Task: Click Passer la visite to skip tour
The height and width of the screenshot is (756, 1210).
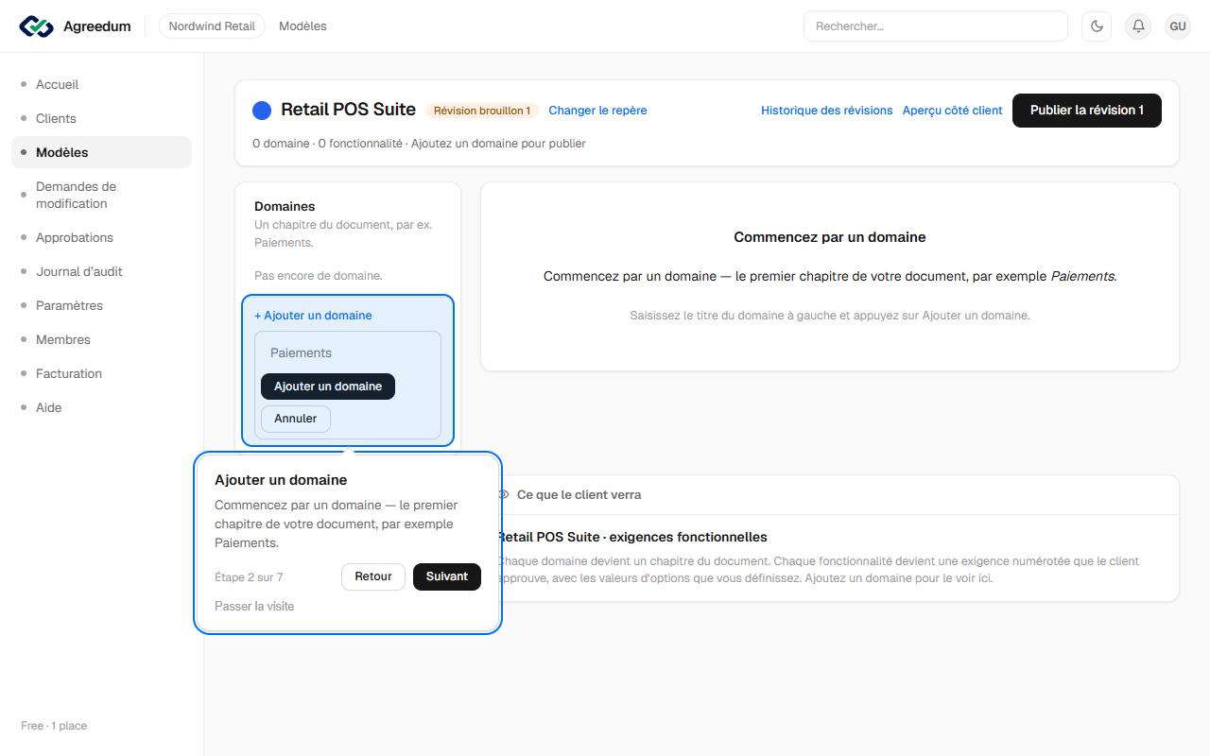Action: pos(254,606)
